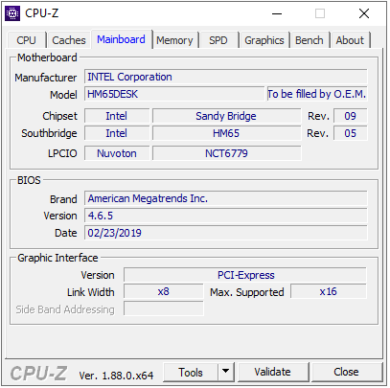Screen dimensions: 390x388
Task: Click the x8 link width value
Action: click(164, 292)
